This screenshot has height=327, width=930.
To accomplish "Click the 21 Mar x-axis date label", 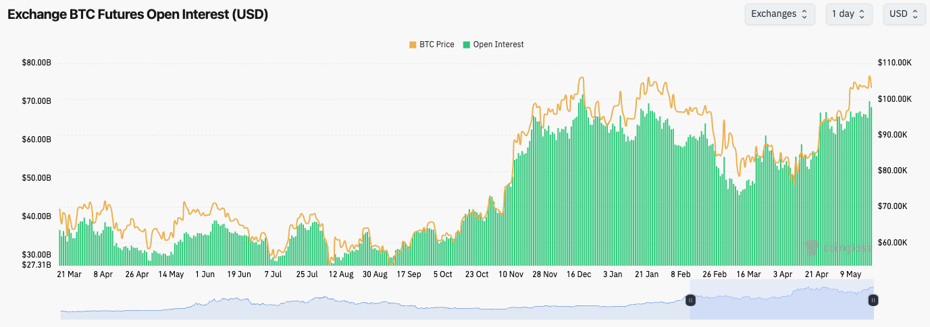I will click(70, 274).
